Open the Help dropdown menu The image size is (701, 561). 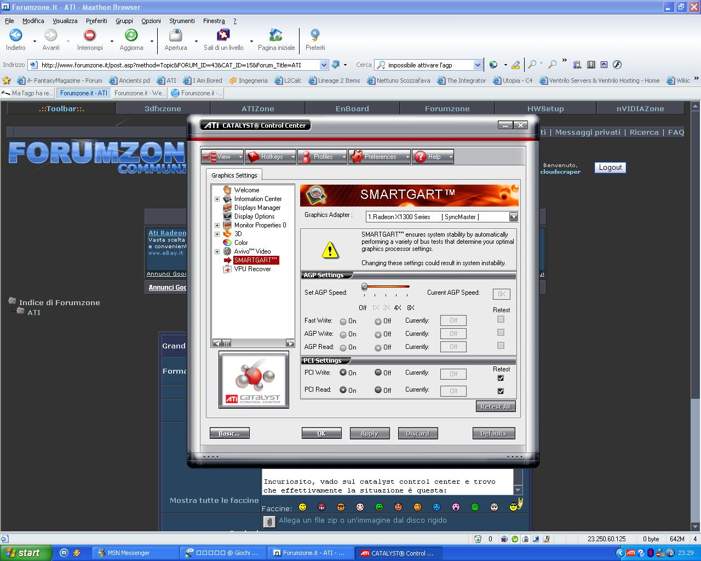pos(433,157)
